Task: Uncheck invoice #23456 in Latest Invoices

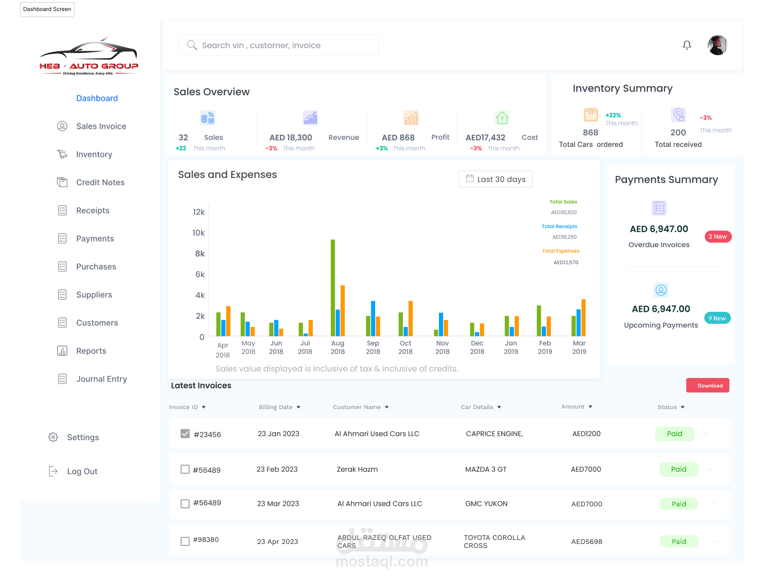Action: pos(185,434)
